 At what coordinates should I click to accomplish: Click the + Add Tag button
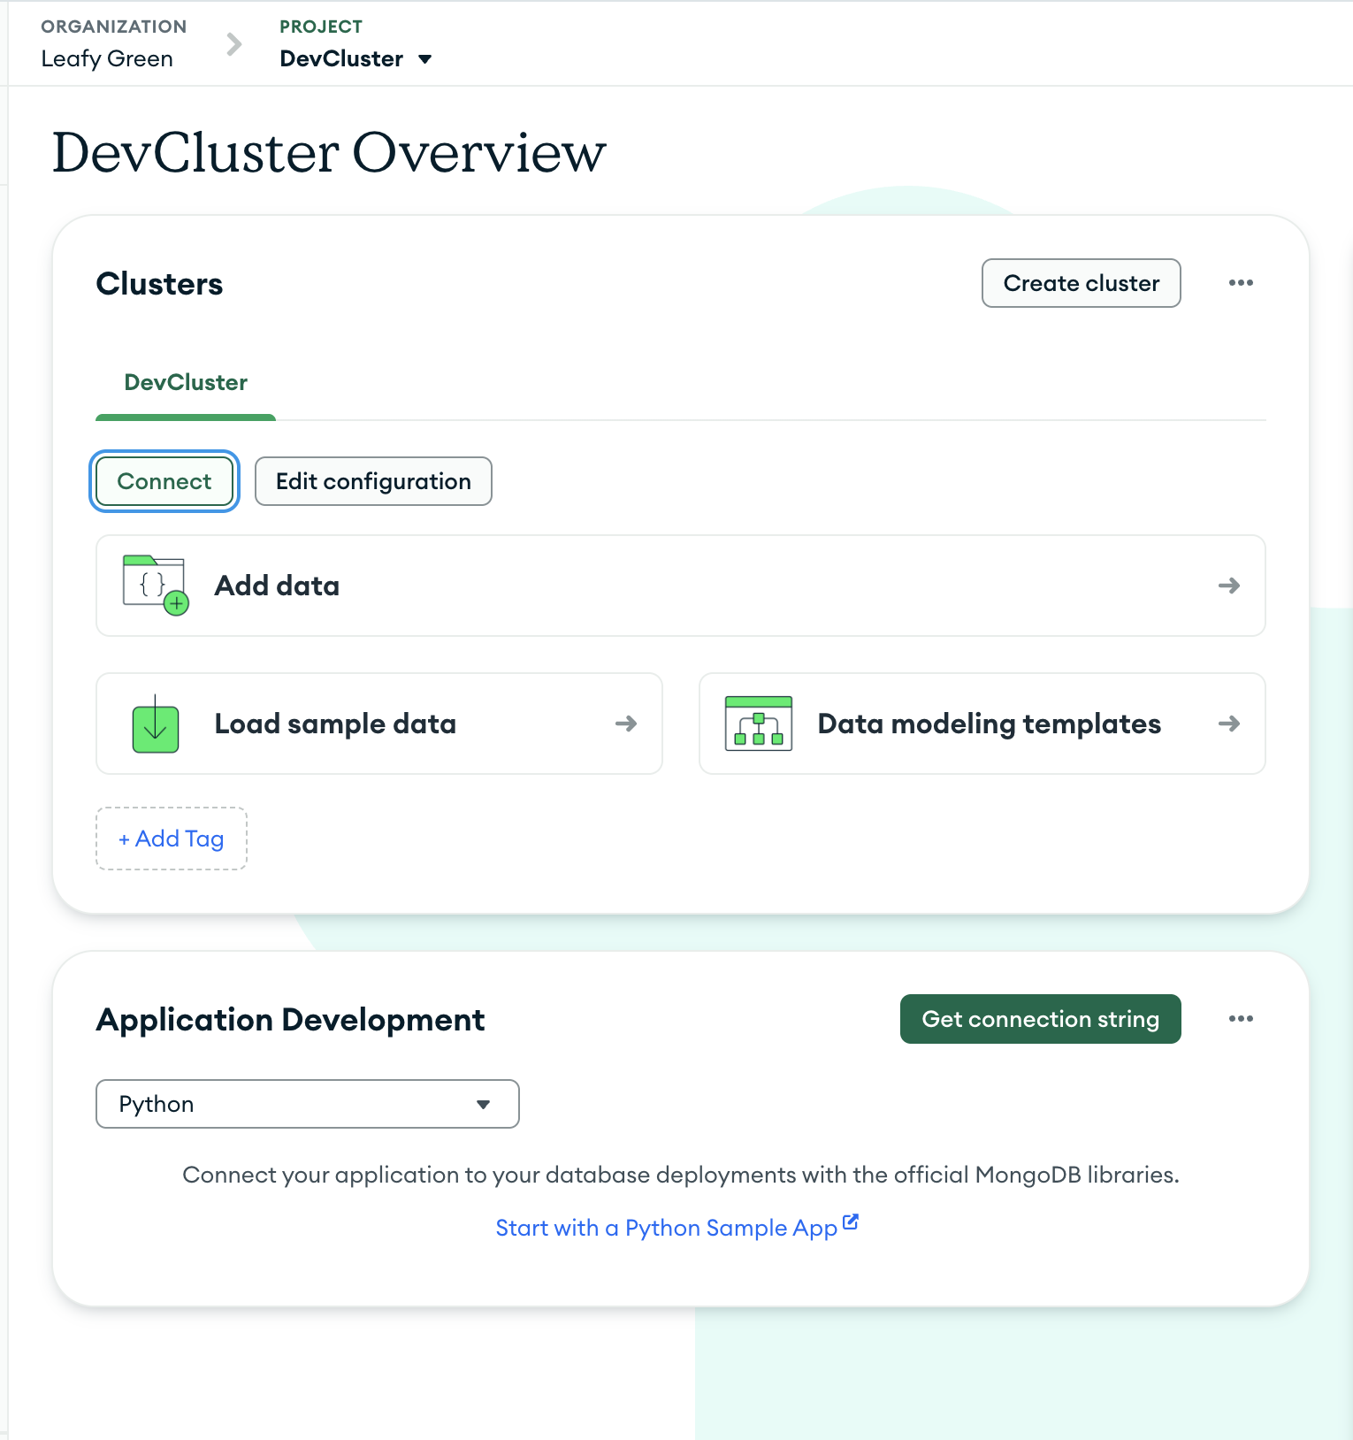[x=172, y=839]
